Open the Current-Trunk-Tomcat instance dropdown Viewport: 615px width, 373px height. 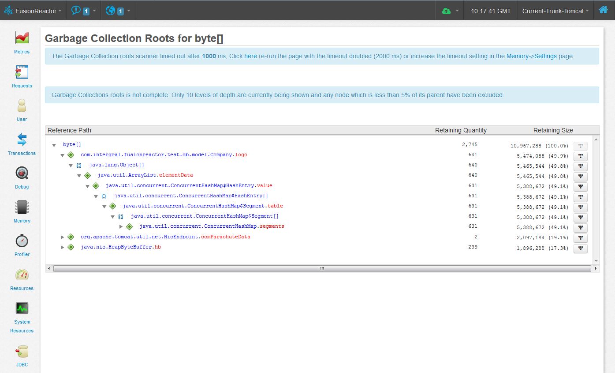tap(555, 11)
